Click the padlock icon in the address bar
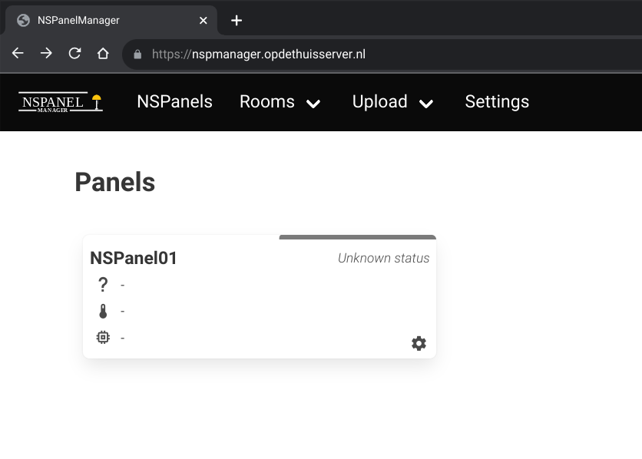 tap(137, 54)
